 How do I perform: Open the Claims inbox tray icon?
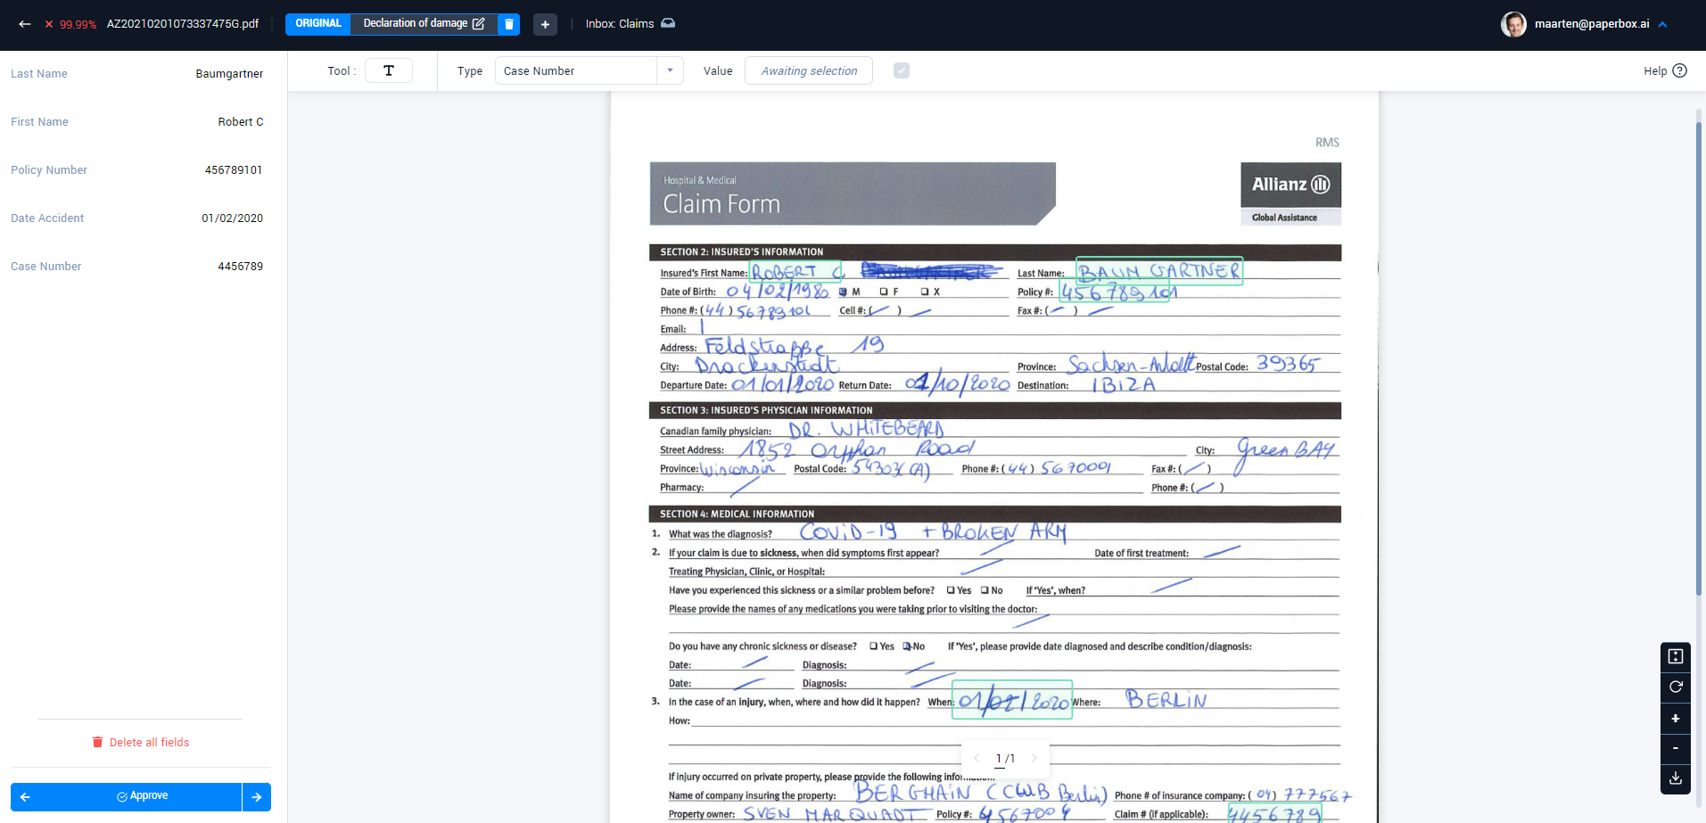pyautogui.click(x=668, y=24)
